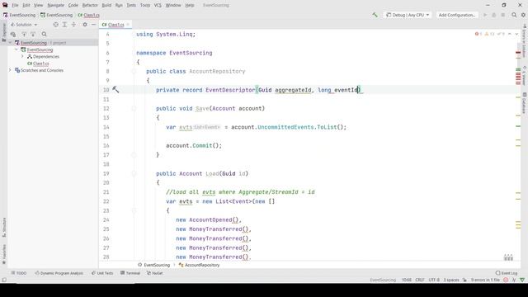Open the Event Log
Screen dimensions: 528x297
pos(507,273)
